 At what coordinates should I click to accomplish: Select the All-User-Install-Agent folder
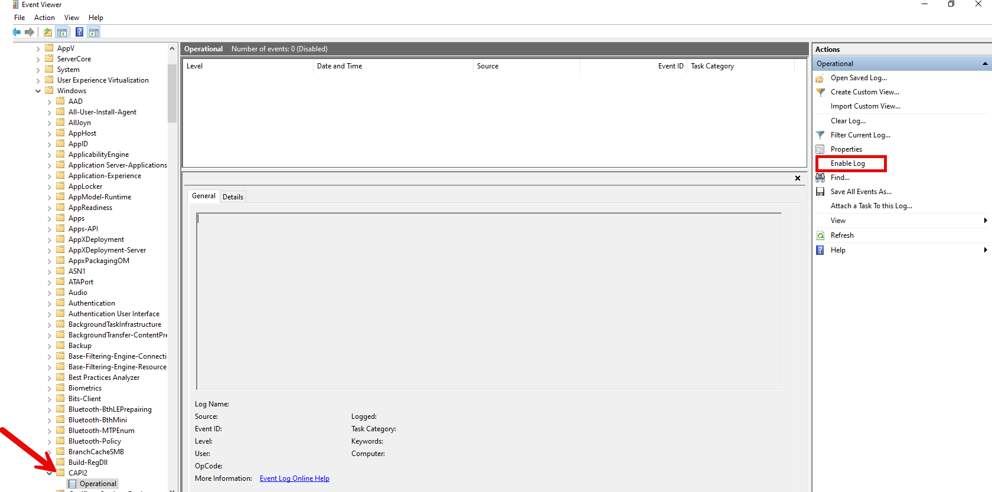tap(102, 112)
